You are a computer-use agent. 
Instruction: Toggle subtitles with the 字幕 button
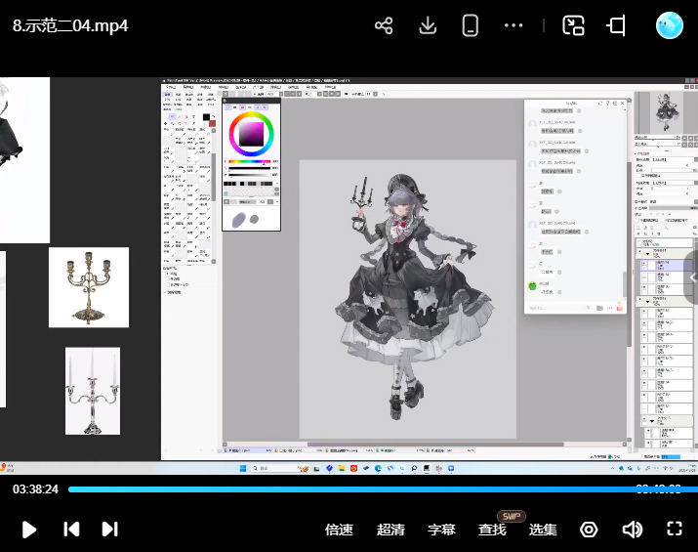point(441,530)
